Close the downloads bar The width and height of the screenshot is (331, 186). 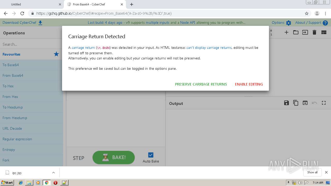tap(326, 172)
